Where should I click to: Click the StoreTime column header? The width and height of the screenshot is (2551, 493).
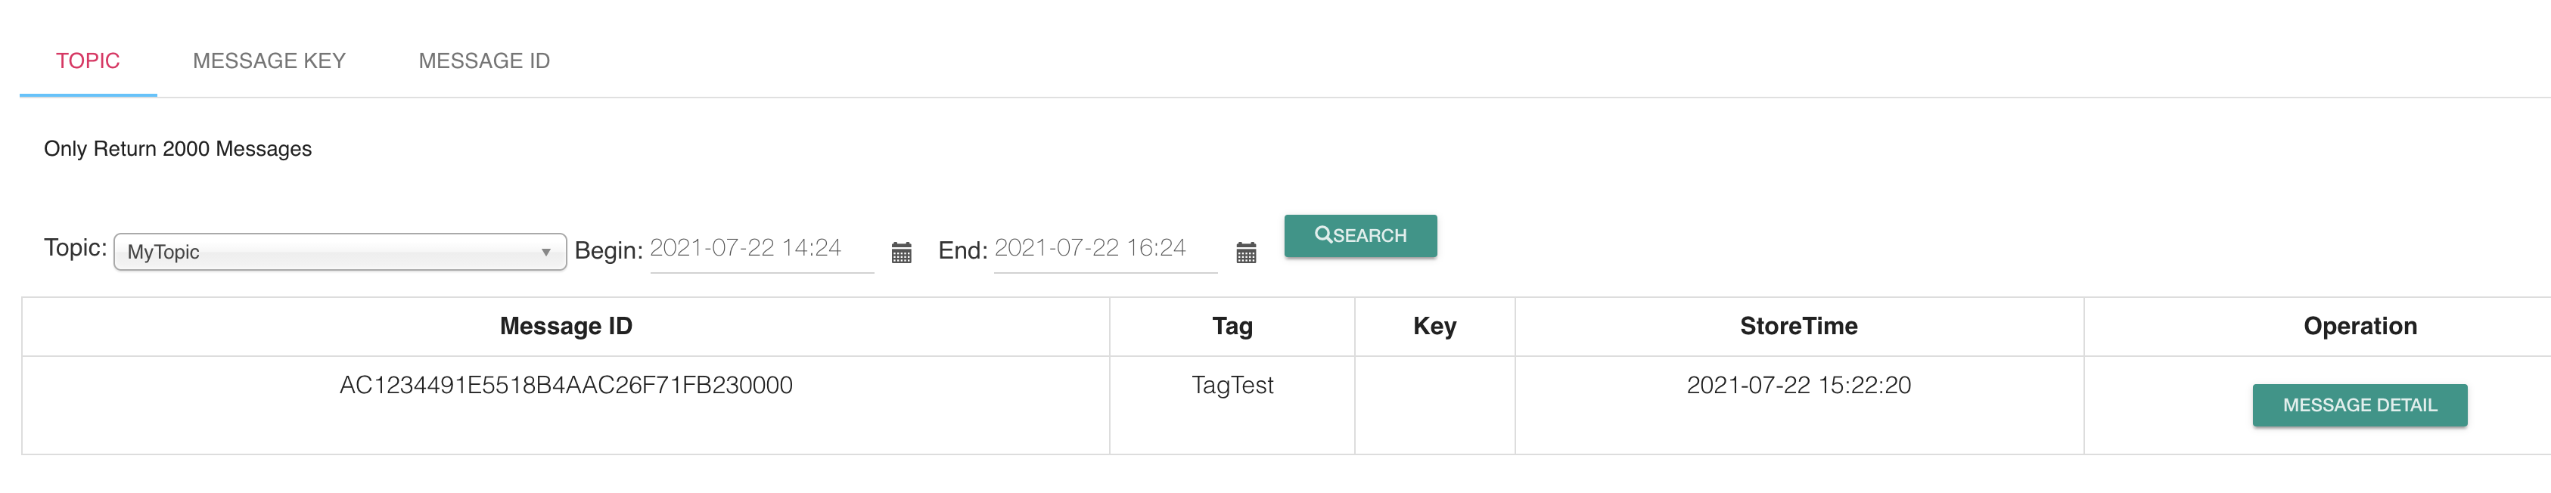(x=1798, y=327)
